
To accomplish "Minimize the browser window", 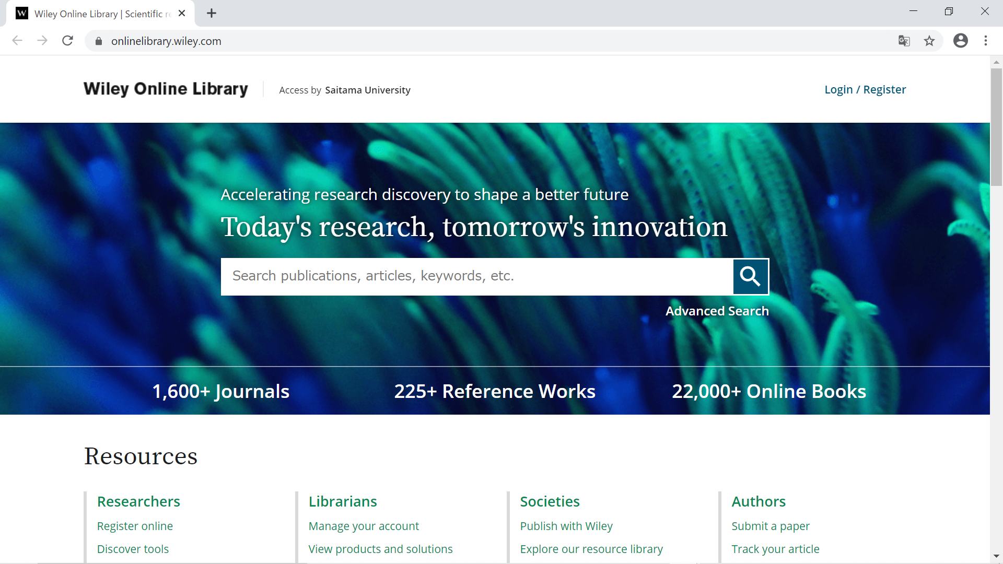I will coord(913,11).
